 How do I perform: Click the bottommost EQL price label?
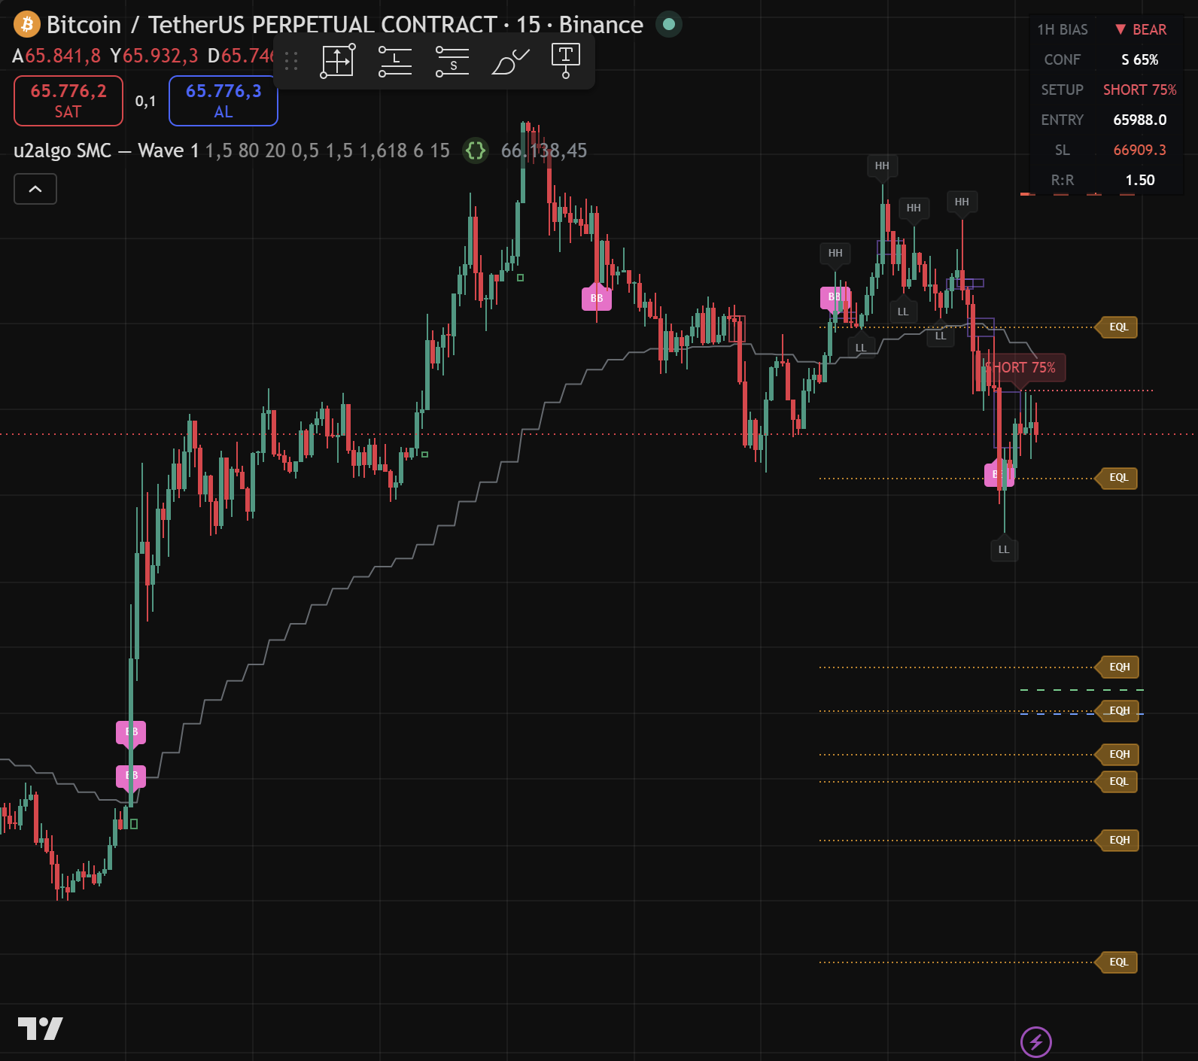pyautogui.click(x=1118, y=962)
